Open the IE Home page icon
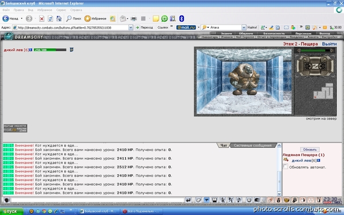 pos(59,19)
